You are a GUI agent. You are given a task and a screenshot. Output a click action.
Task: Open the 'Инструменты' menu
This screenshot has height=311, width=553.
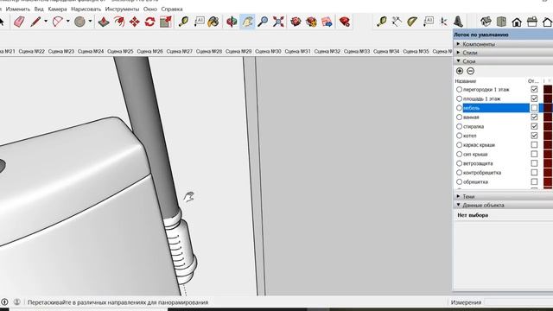click(x=122, y=9)
